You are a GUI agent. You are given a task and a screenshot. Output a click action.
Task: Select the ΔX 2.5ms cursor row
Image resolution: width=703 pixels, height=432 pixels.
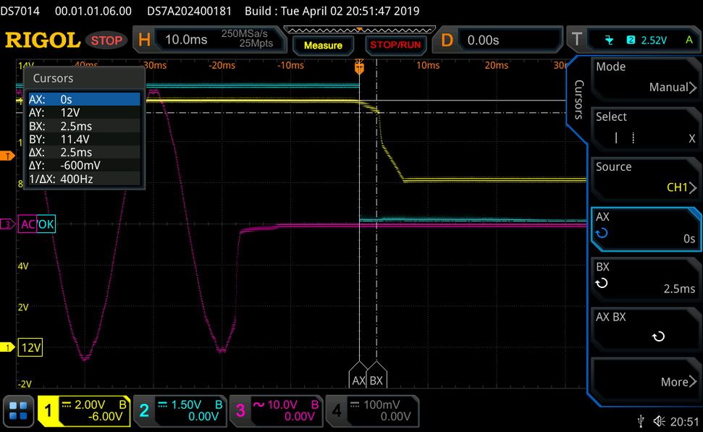(84, 153)
